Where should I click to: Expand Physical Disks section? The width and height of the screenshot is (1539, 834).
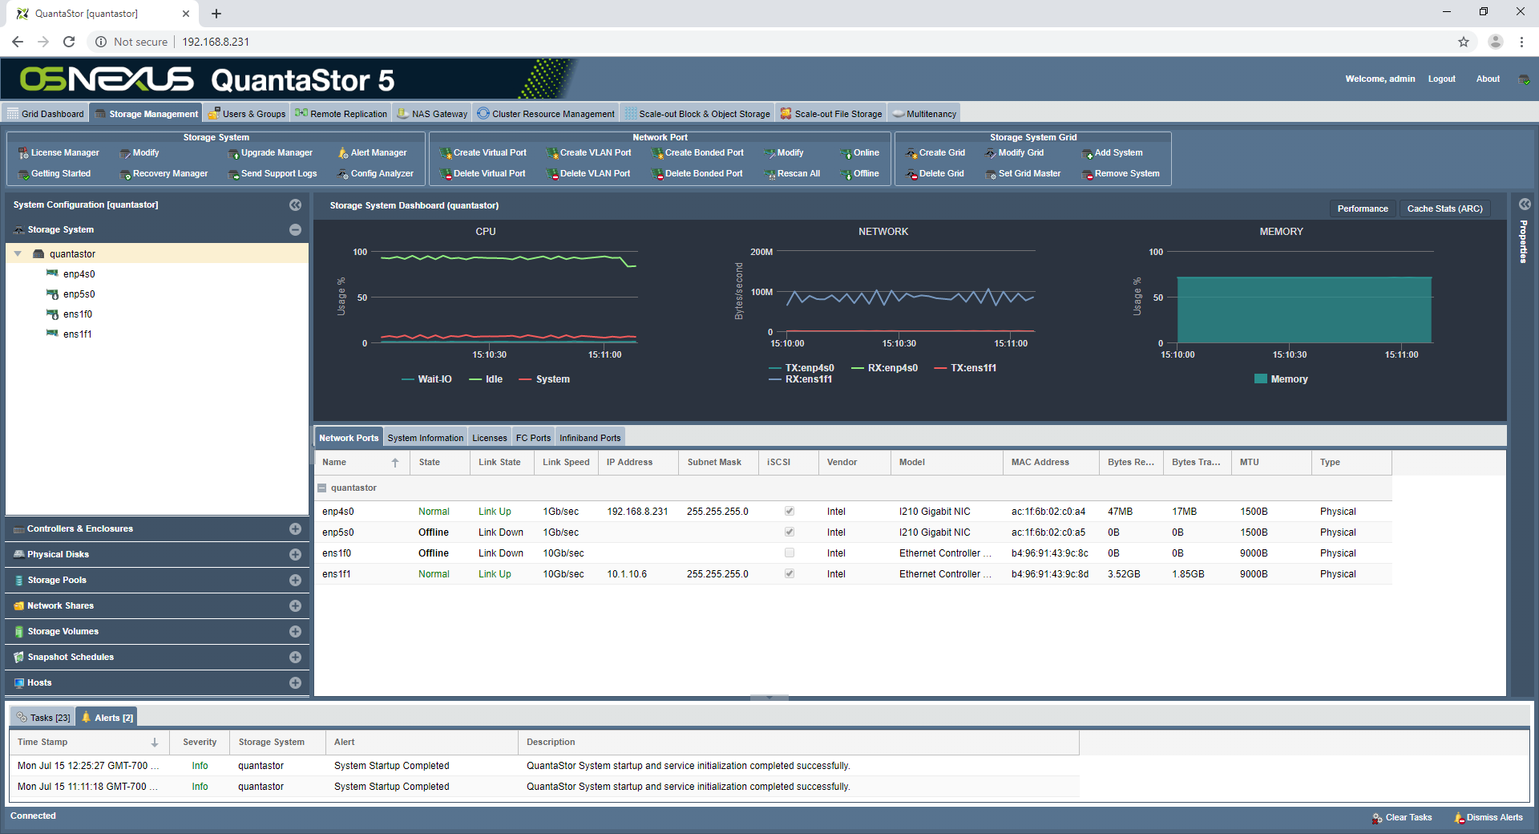pos(295,554)
